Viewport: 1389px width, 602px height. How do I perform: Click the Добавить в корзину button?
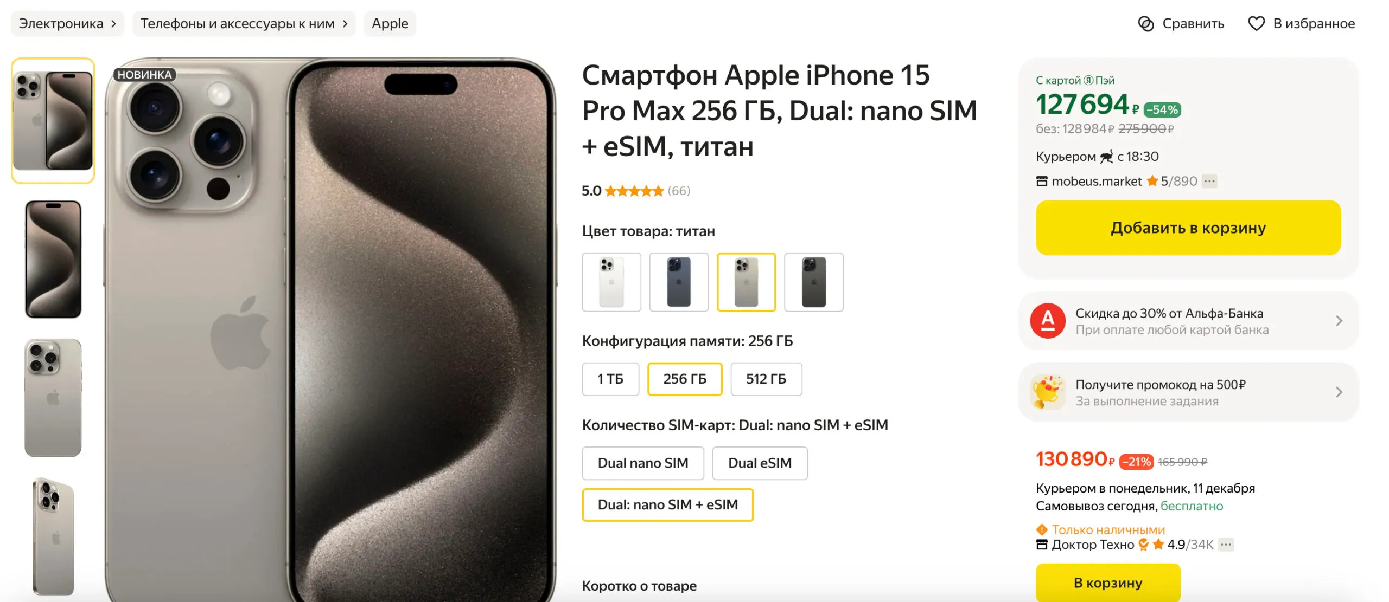click(1188, 228)
